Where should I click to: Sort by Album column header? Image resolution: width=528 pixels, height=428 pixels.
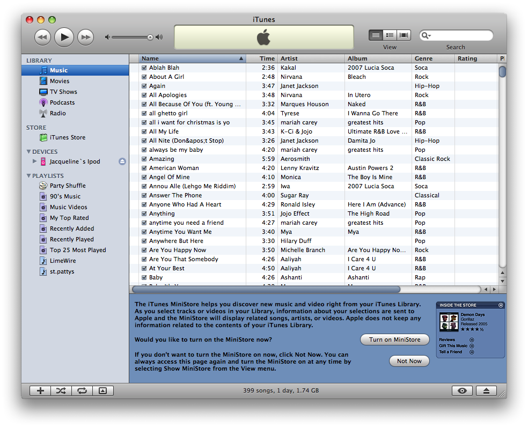click(378, 58)
